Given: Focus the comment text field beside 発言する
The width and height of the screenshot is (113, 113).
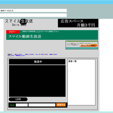Looking at the screenshot, I should tap(42, 105).
